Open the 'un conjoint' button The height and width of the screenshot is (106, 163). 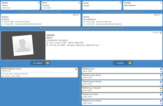[38, 63]
